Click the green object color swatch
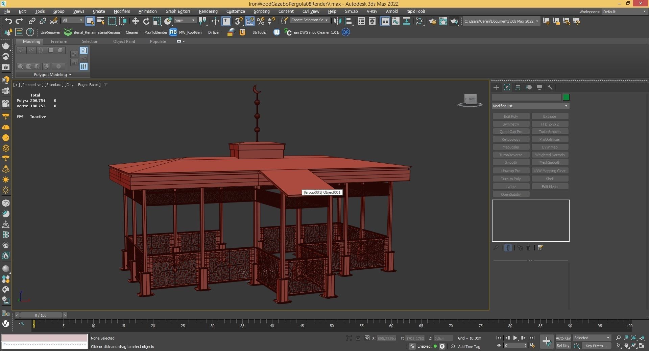The height and width of the screenshot is (351, 649). click(566, 97)
